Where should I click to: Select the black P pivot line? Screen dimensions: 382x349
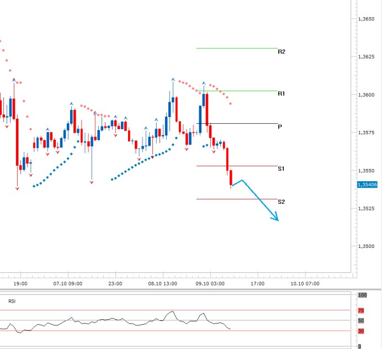[237, 124]
